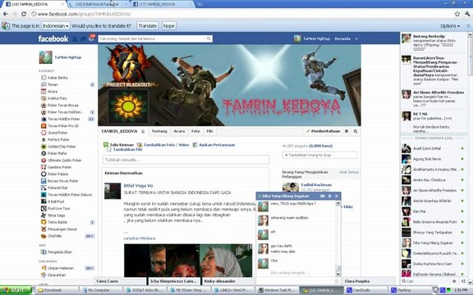Click Lihat Semua link
Image resolution: width=473 pixels, height=295 pixels.
coord(349,172)
